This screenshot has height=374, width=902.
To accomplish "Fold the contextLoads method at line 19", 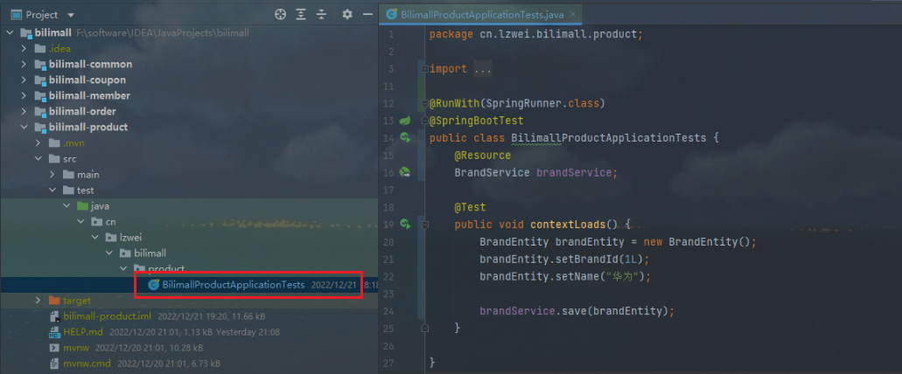I will coord(425,224).
